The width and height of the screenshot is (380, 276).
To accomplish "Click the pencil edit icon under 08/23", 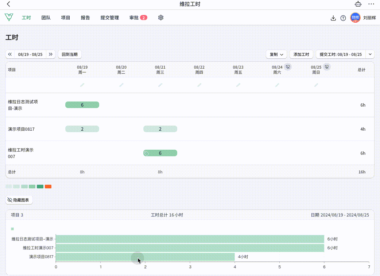I will point(238,85).
